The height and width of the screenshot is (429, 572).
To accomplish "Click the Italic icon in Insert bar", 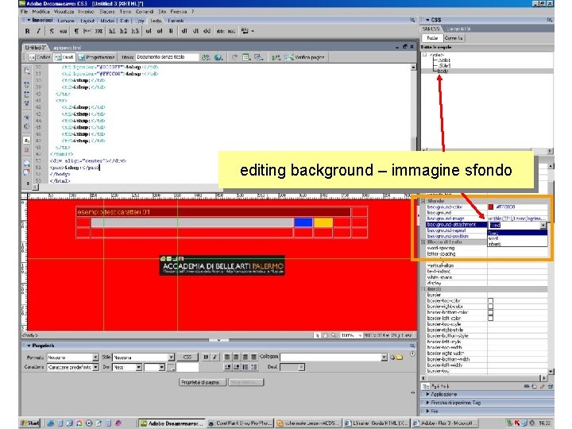I will pyautogui.click(x=38, y=31).
